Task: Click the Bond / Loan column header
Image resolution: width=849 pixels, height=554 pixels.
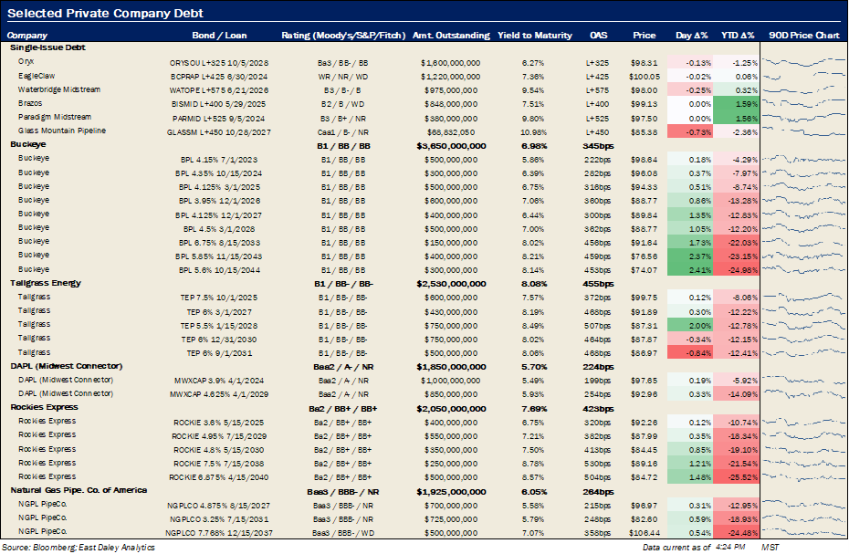Action: (x=219, y=36)
